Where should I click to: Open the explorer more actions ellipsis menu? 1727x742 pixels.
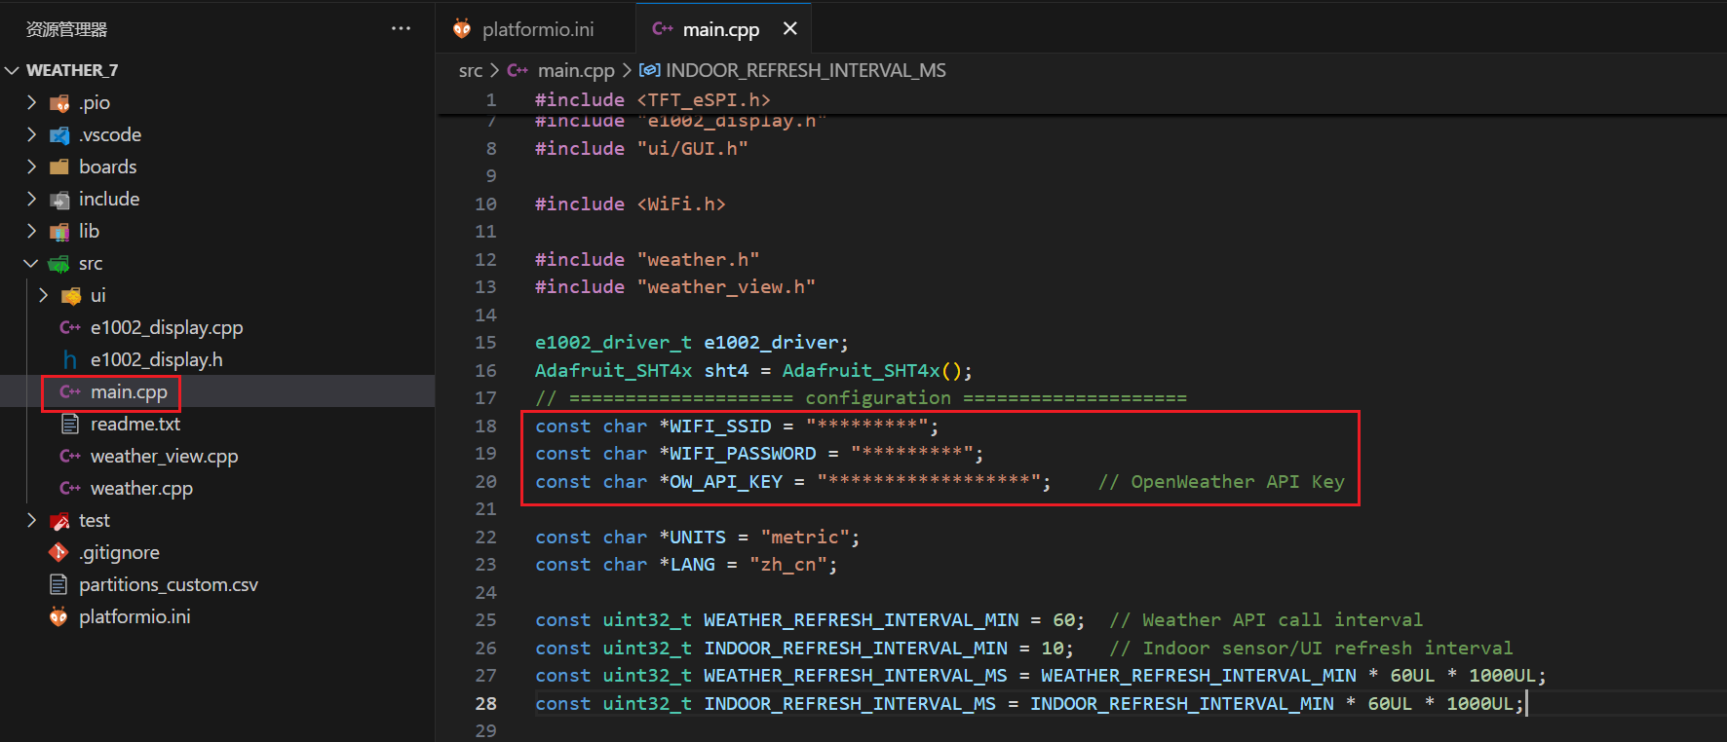(x=401, y=28)
